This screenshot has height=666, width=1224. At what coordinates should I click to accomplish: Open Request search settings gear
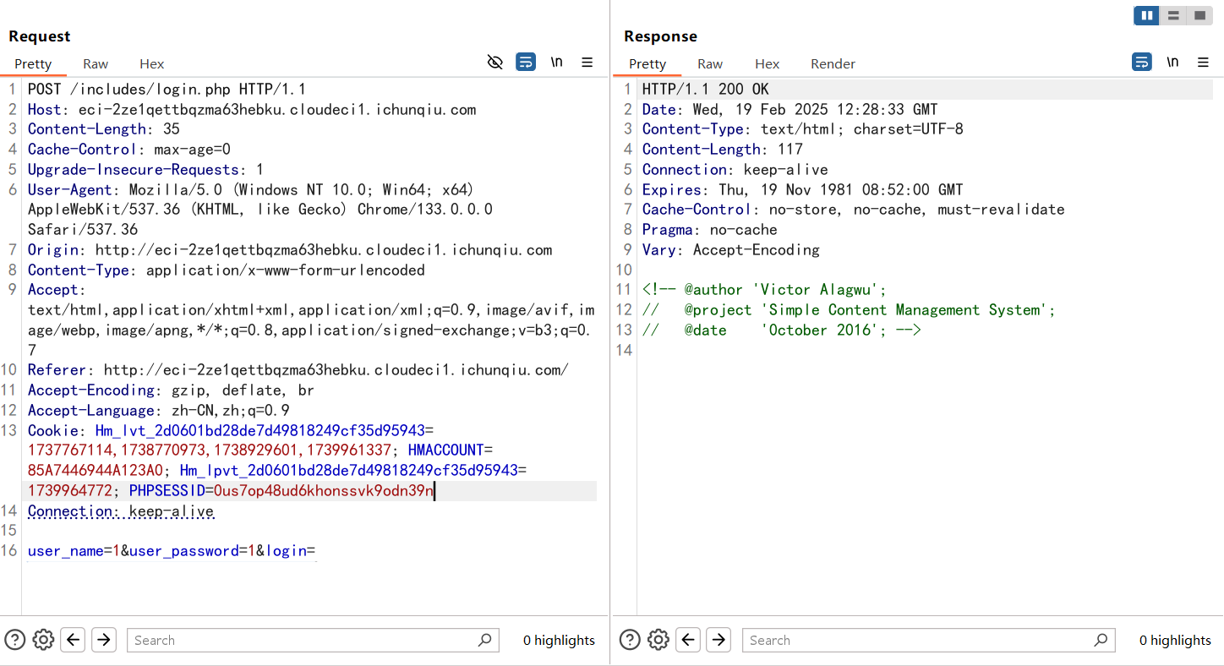tap(43, 640)
